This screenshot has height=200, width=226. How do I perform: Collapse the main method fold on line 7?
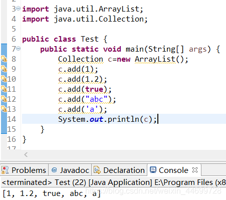point(19,48)
